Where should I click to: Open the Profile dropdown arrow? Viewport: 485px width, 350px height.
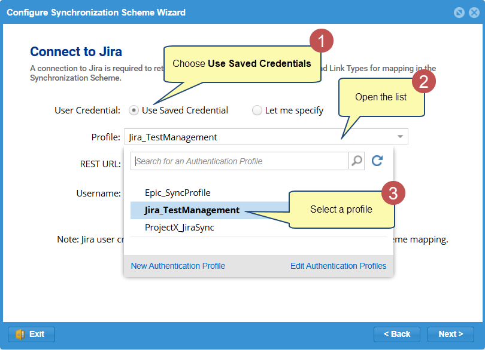coord(400,136)
